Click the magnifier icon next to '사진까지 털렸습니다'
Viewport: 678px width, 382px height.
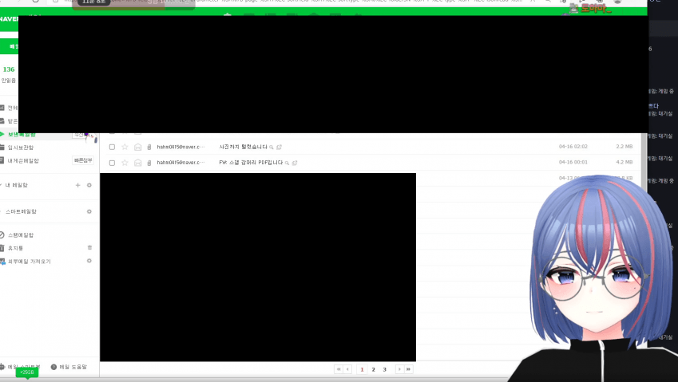point(272,148)
